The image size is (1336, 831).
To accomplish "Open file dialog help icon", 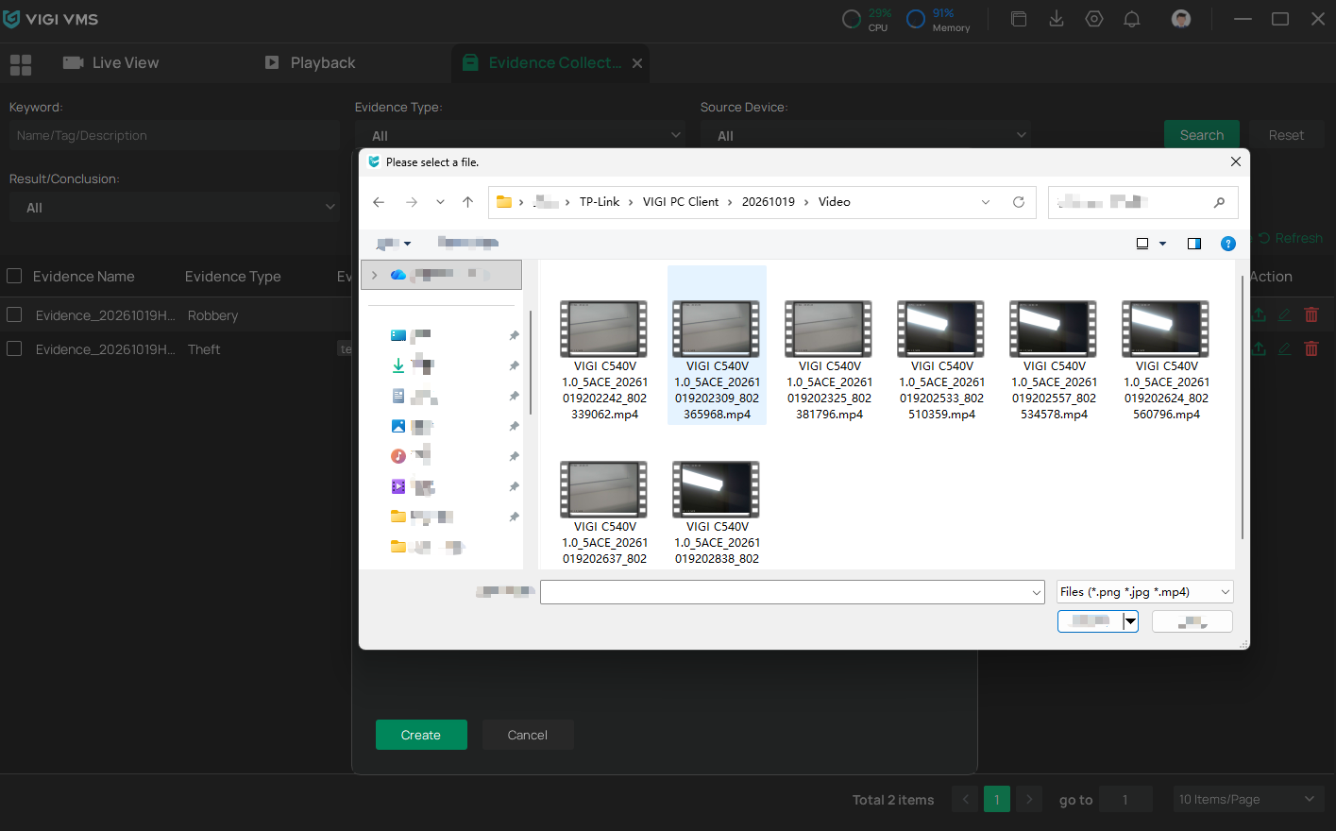I will (1228, 244).
